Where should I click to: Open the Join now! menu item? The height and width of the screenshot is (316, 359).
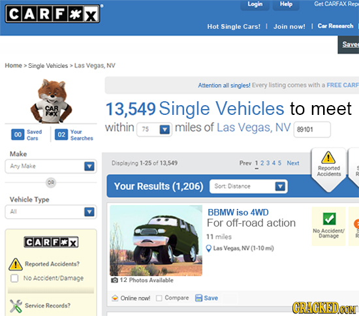point(289,27)
